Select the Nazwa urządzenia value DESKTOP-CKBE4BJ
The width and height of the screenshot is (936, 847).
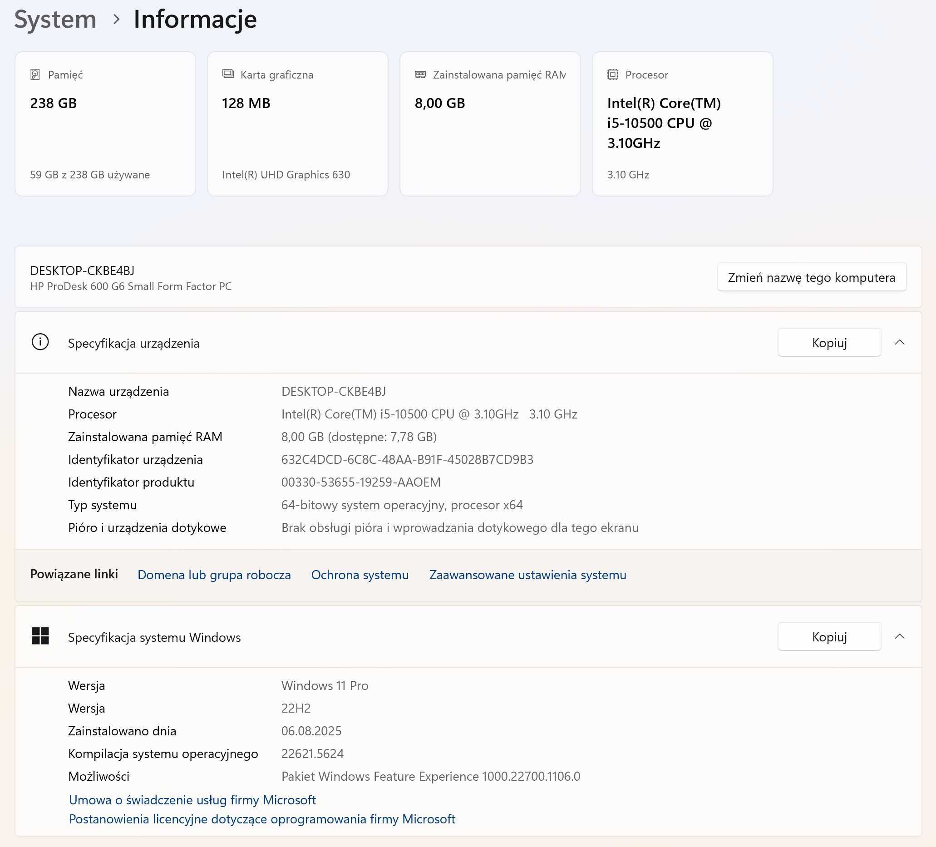(333, 391)
